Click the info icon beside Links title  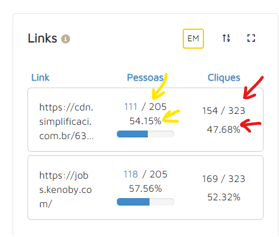tap(65, 39)
